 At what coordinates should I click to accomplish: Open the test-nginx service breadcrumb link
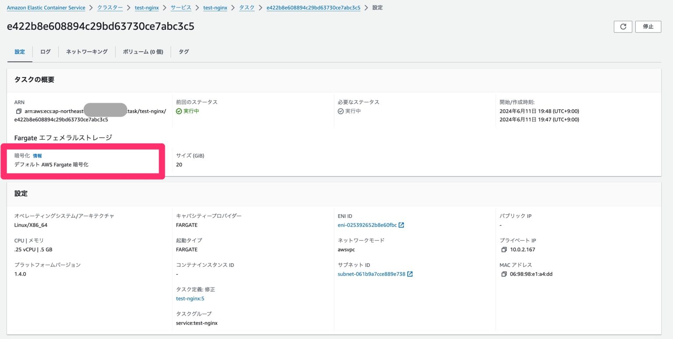(x=215, y=7)
